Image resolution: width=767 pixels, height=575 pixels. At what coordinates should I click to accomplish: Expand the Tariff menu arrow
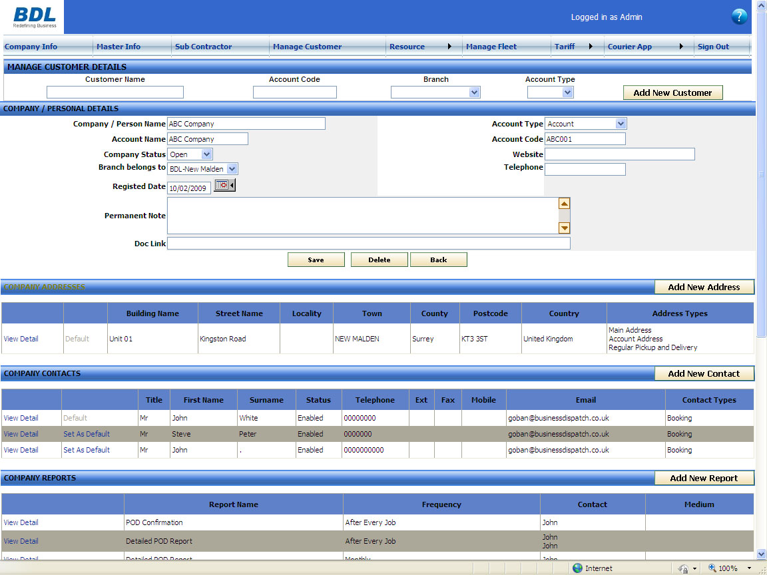591,47
